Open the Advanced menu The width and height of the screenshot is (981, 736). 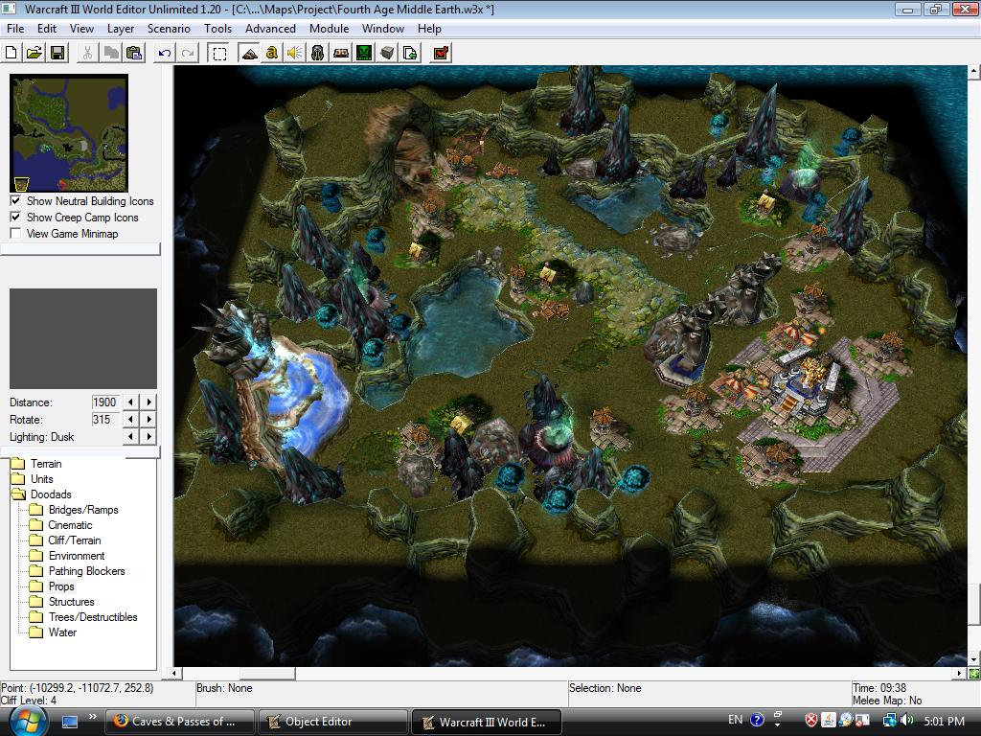pyautogui.click(x=270, y=29)
